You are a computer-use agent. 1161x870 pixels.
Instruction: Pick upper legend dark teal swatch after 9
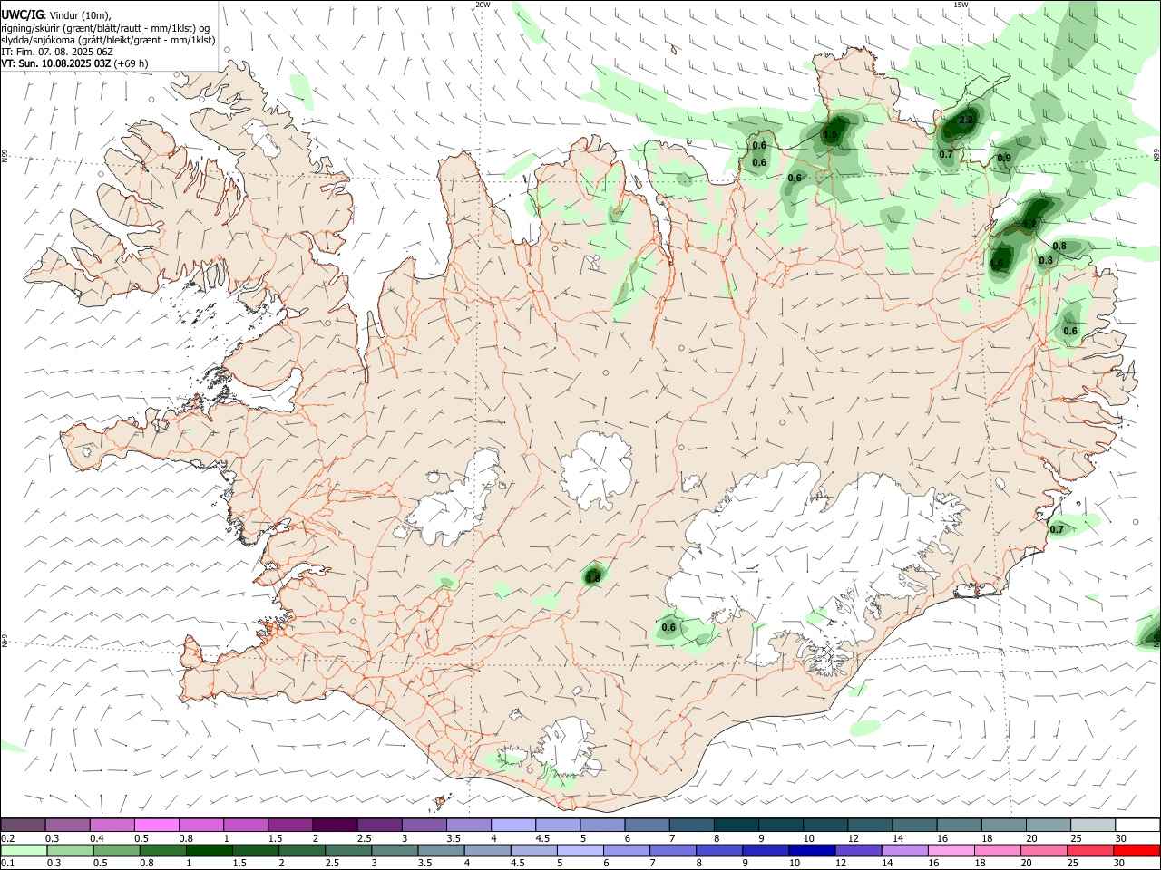[780, 825]
